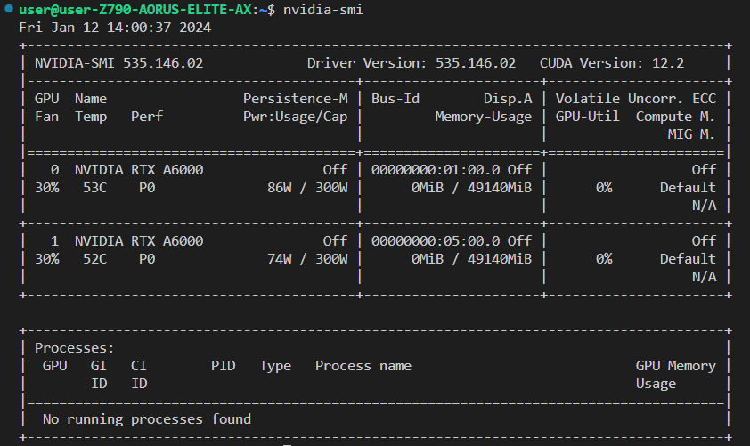This screenshot has width=750, height=446.
Task: Click the Compute M. column header
Action: pyautogui.click(x=675, y=116)
